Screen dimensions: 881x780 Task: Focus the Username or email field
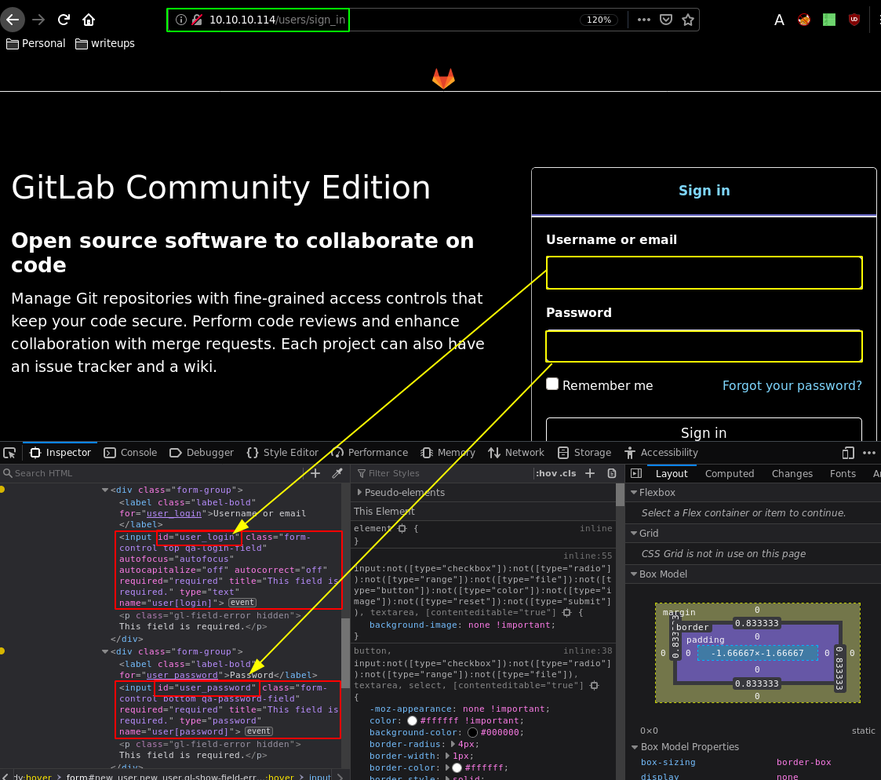[x=704, y=272]
